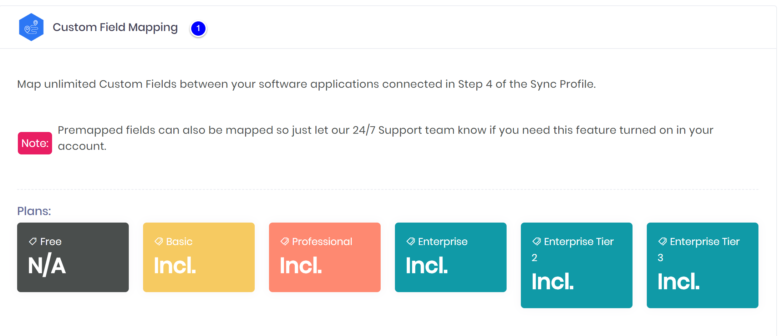
Task: Select the Enterprise Tier 3 plan card
Action: [702, 265]
